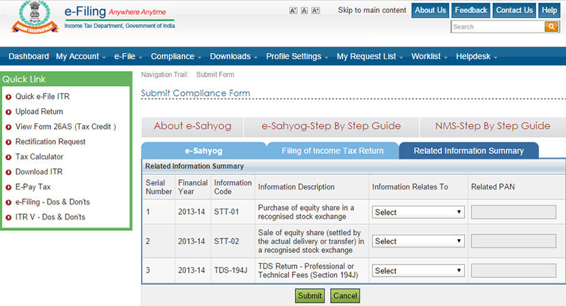Click Related PAN field for TDS-194J row
The width and height of the screenshot is (566, 306).
coord(513,271)
